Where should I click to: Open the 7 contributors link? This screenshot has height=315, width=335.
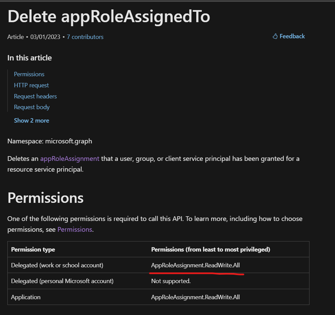[x=85, y=37]
